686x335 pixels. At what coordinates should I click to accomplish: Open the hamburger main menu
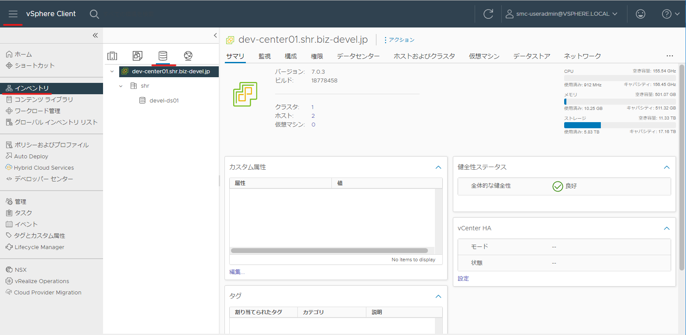coord(13,14)
